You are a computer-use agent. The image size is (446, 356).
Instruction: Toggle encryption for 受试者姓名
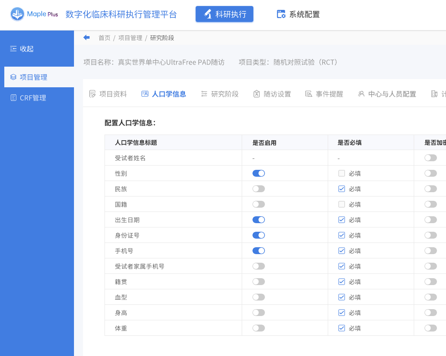tap(430, 158)
